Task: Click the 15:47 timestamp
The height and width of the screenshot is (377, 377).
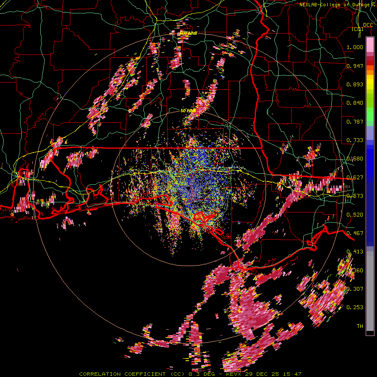Action: click(292, 374)
